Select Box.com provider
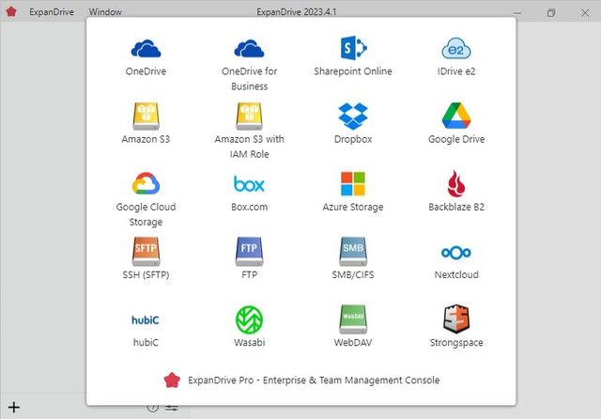Image resolution: width=601 pixels, height=419 pixels. [249, 184]
